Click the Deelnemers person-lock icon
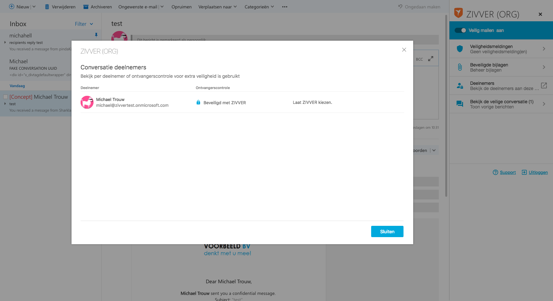 (x=460, y=85)
